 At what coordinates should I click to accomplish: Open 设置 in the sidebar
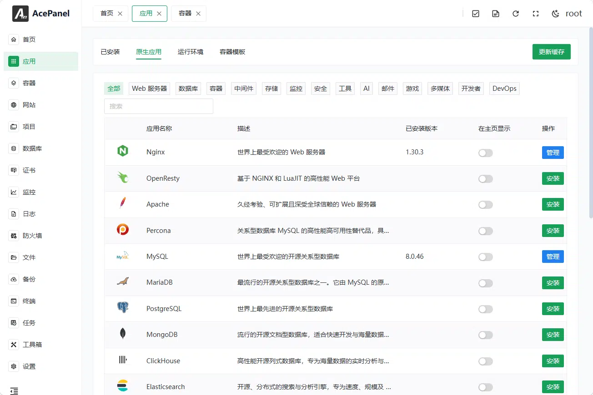(41, 366)
